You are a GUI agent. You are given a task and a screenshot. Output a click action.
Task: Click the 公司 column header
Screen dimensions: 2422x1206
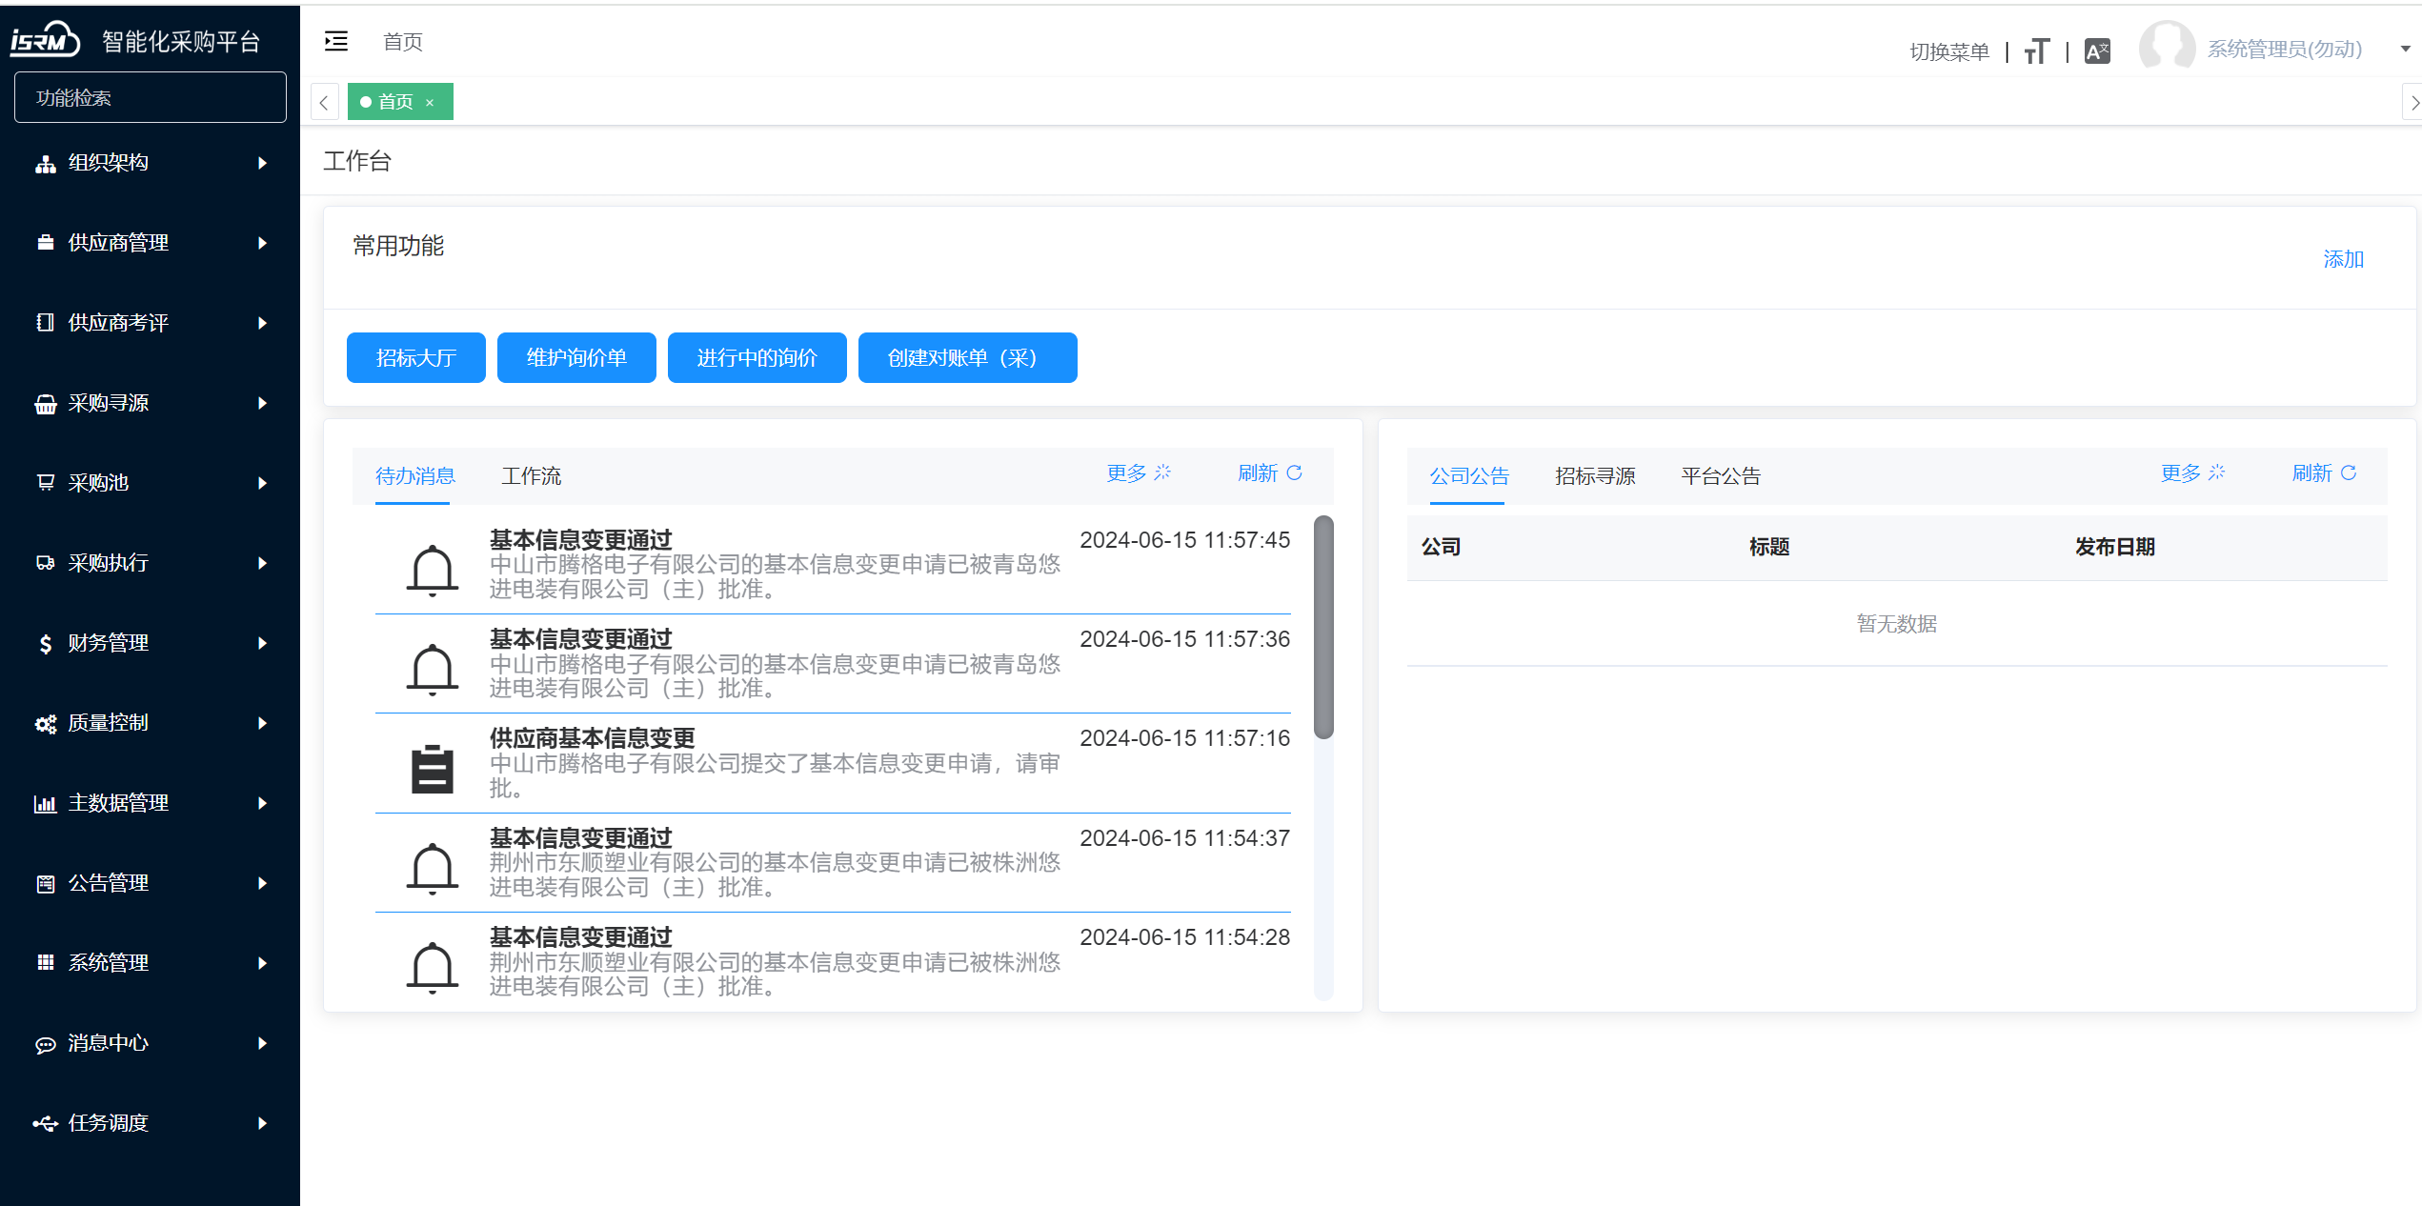click(x=1441, y=547)
